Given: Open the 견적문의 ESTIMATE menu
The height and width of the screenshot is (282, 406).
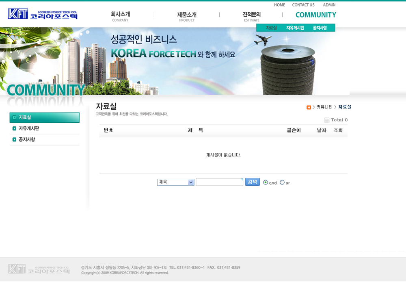Looking at the screenshot, I should [x=252, y=16].
